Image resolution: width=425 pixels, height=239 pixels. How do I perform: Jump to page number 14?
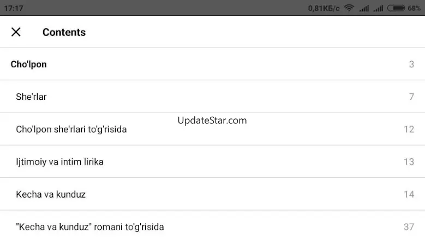pyautogui.click(x=409, y=194)
